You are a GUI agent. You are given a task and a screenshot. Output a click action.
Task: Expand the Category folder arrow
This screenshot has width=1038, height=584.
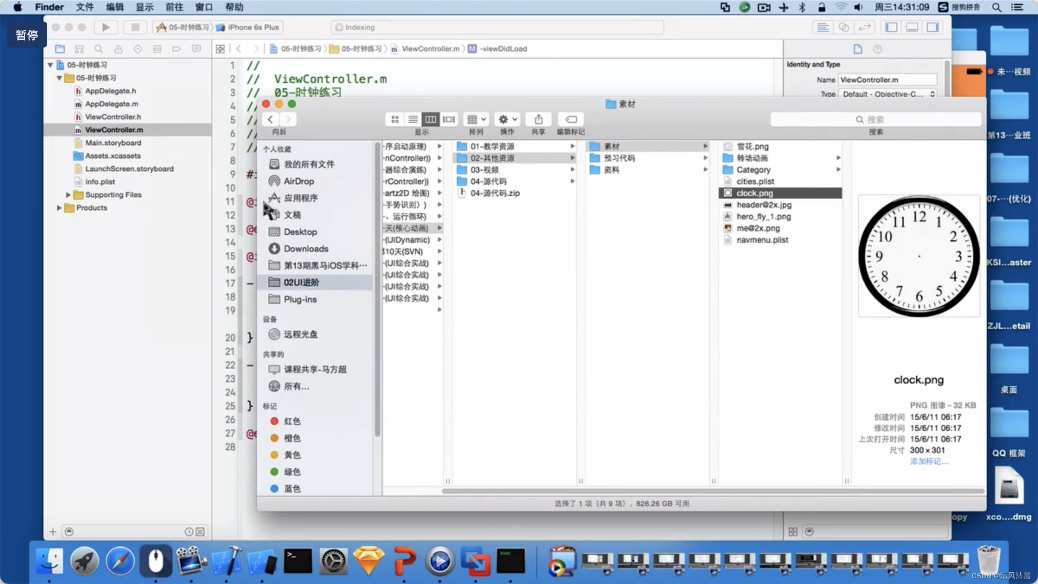point(838,170)
